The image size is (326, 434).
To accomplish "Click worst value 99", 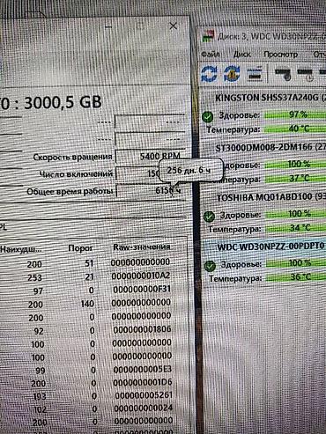I will point(40,371).
